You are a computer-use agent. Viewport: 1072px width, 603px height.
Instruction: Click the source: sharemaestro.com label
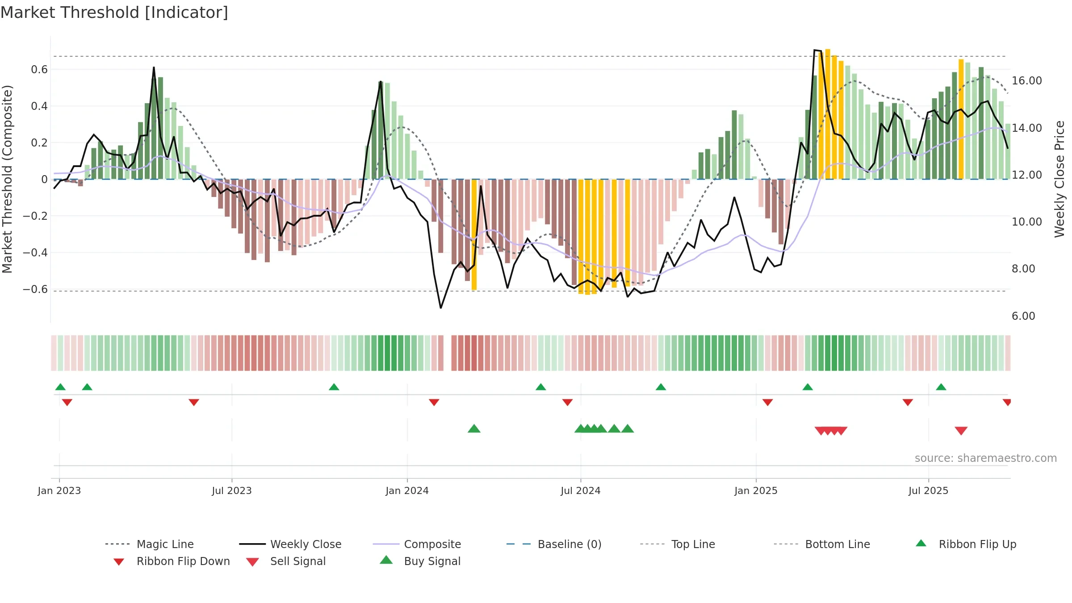click(x=986, y=458)
